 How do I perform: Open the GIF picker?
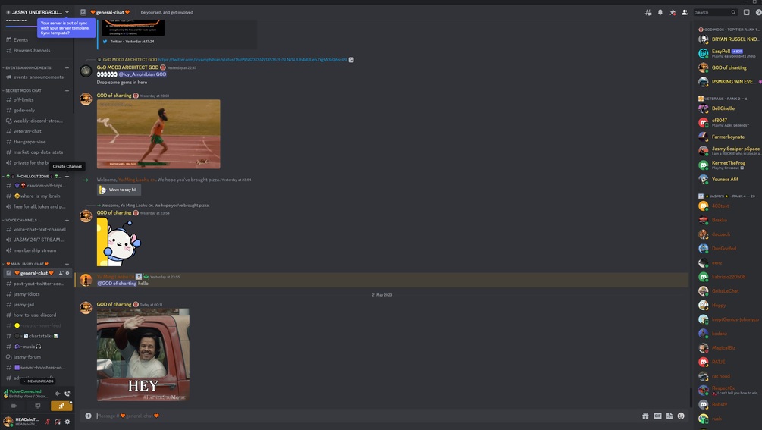tap(657, 416)
